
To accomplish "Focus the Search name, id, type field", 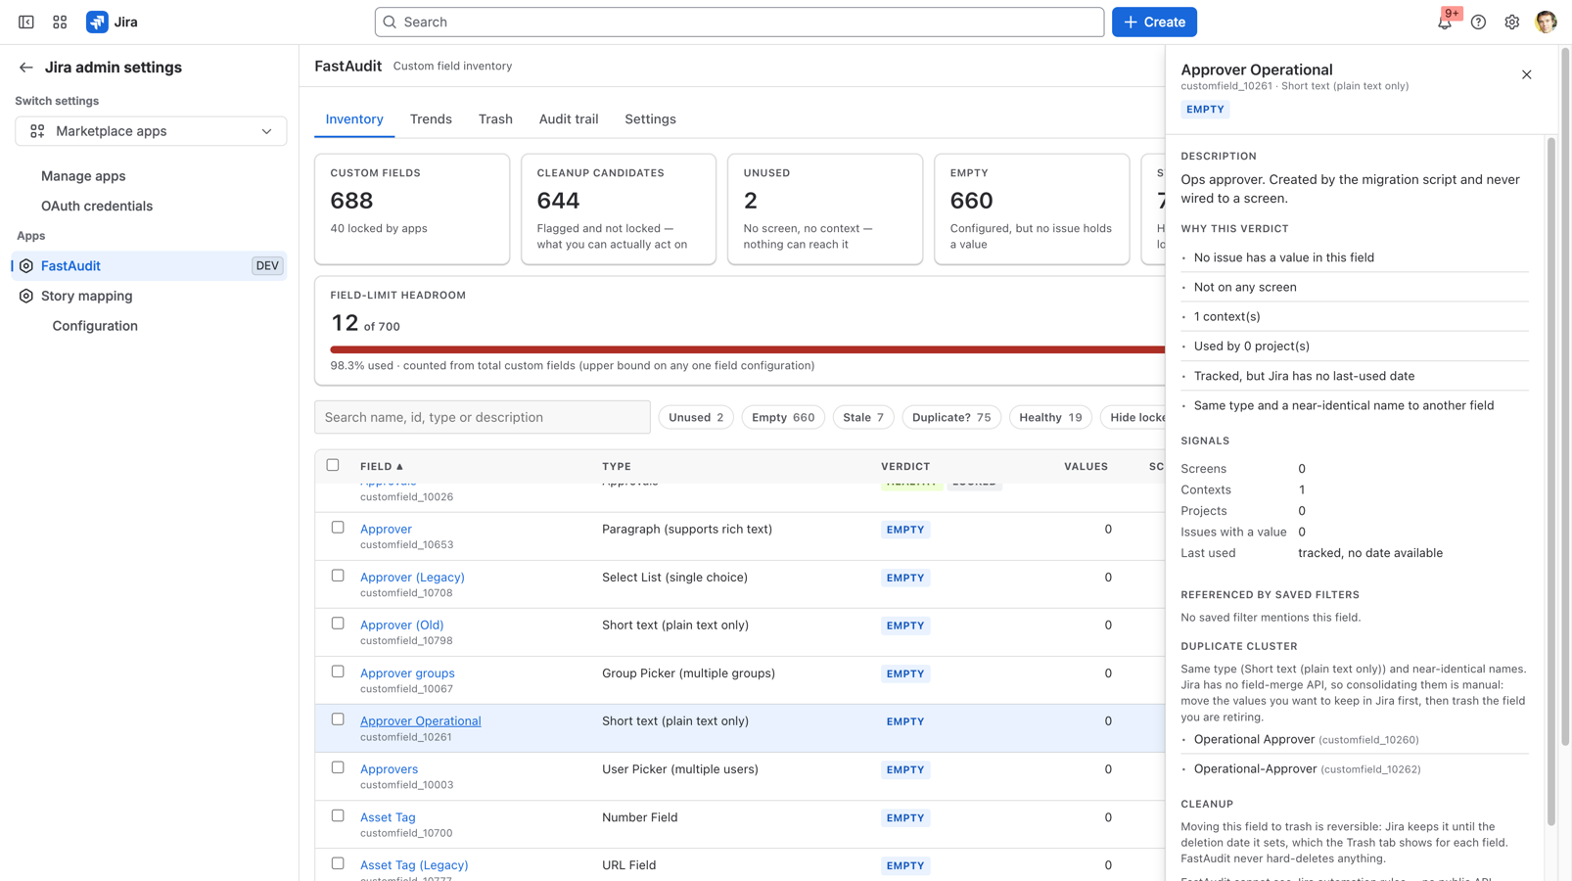I will pos(483,417).
